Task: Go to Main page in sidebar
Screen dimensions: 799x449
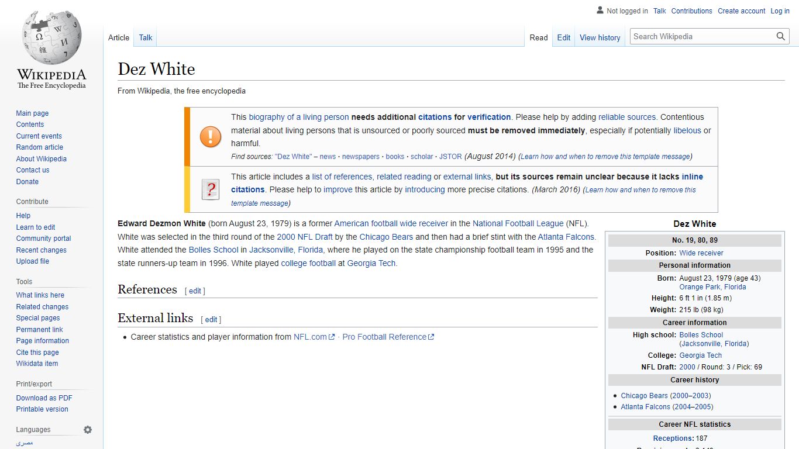Action: coord(32,113)
